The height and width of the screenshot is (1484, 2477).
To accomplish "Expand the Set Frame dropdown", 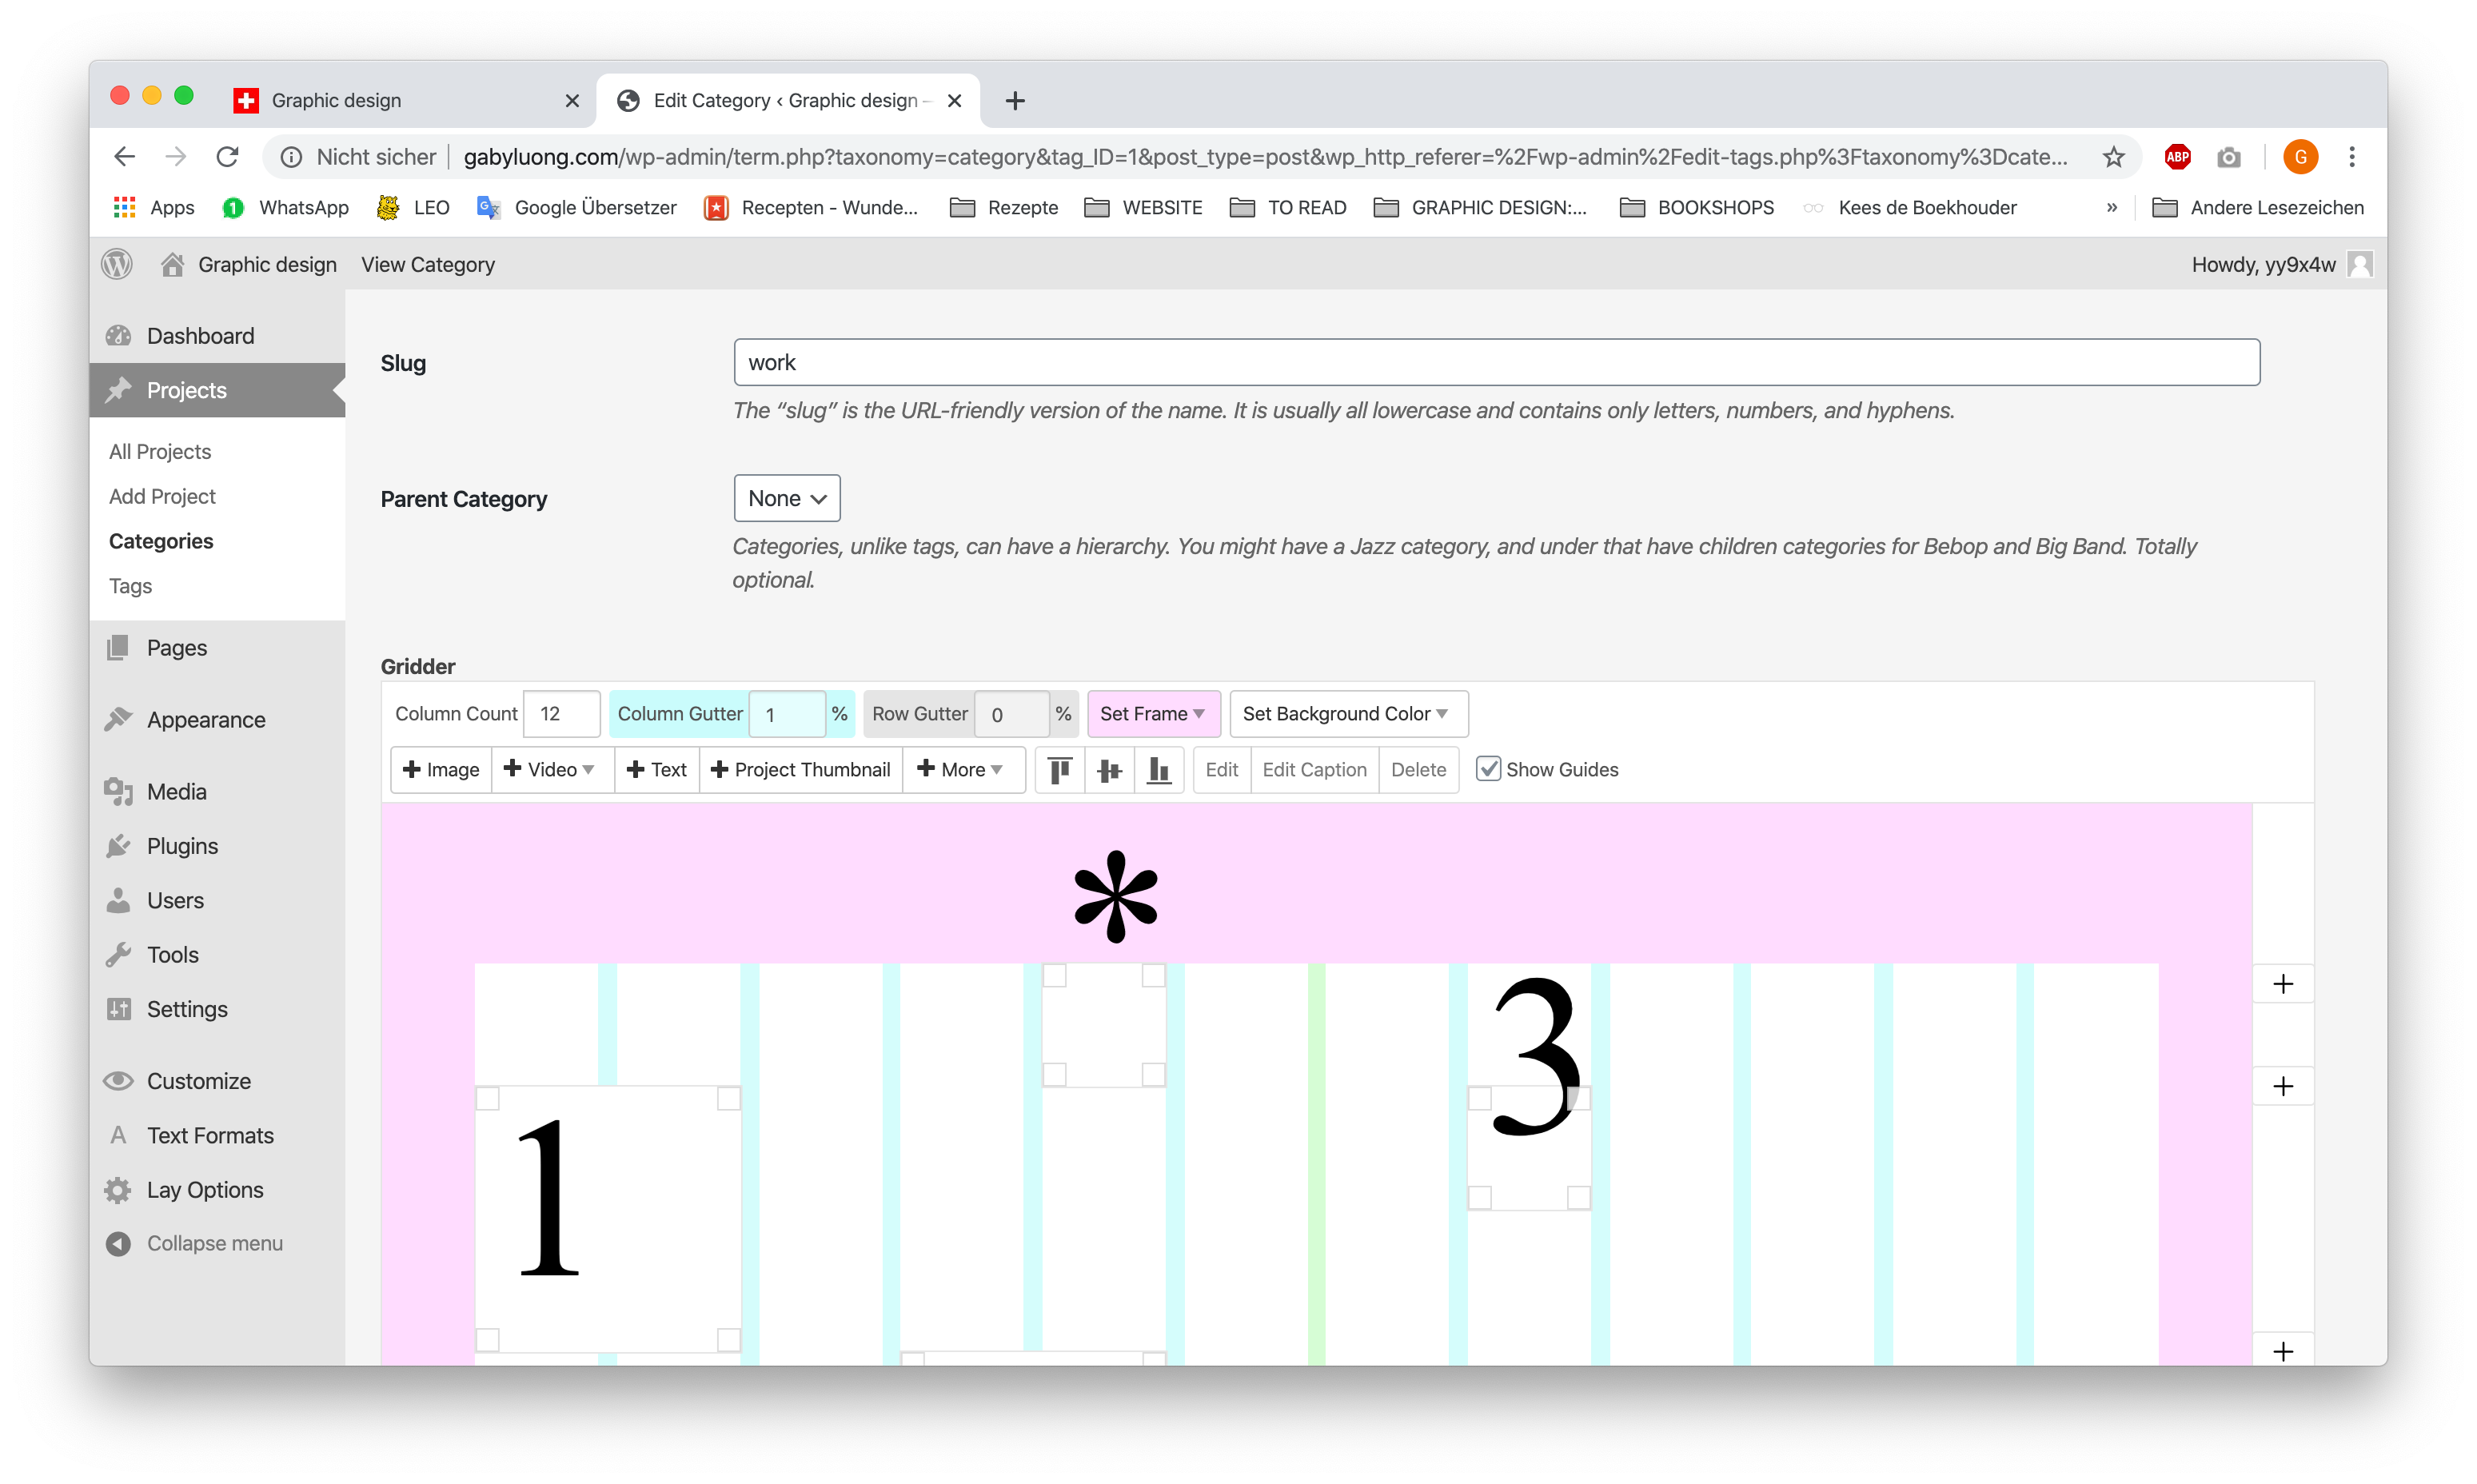I will pos(1152,713).
